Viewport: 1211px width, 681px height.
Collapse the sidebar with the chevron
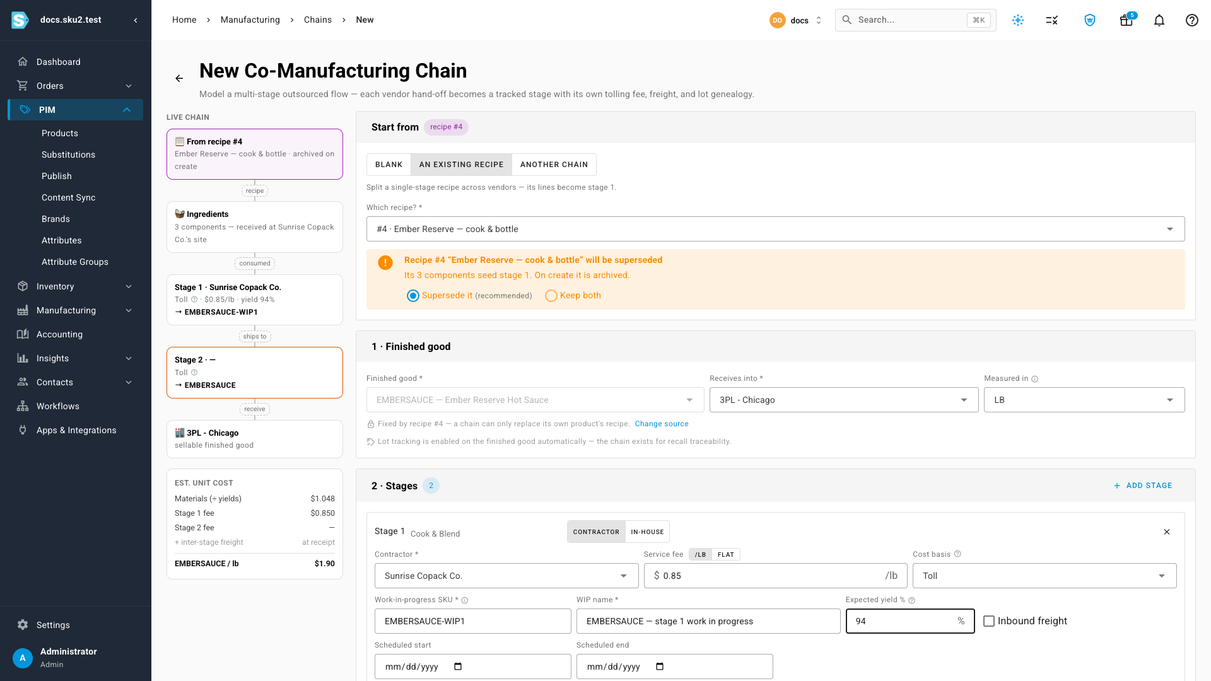pos(136,20)
